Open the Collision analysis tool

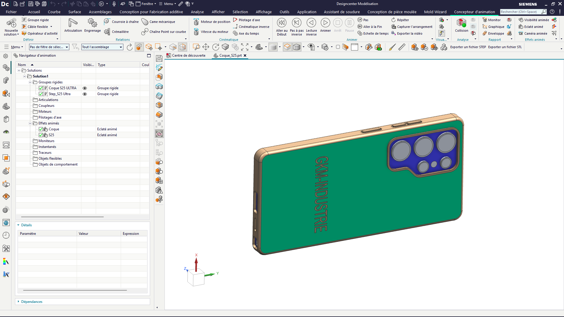tap(461, 25)
